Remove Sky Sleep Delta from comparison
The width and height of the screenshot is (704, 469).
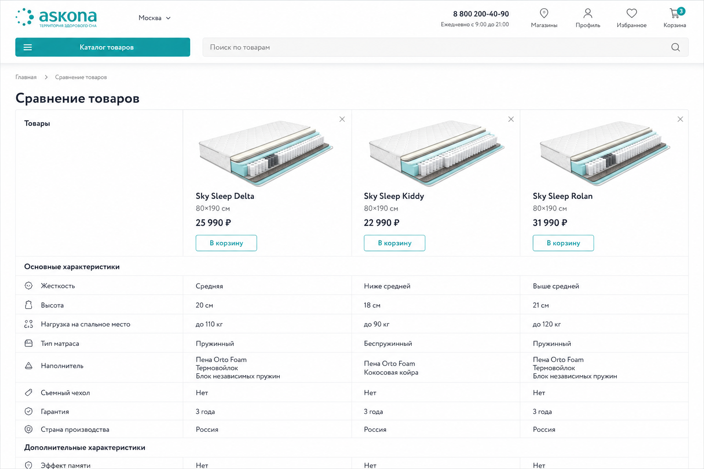(342, 119)
